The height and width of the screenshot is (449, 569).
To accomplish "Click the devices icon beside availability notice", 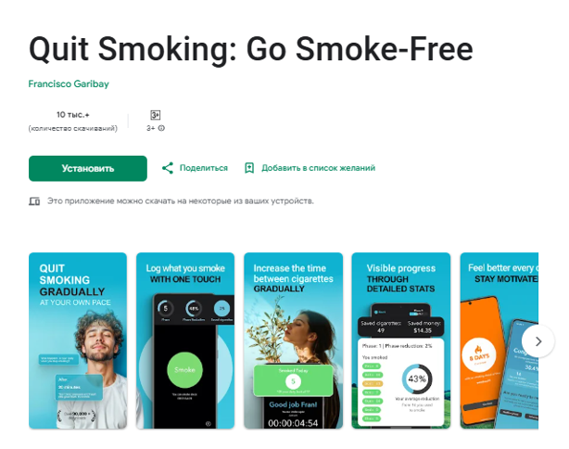I will pos(34,201).
